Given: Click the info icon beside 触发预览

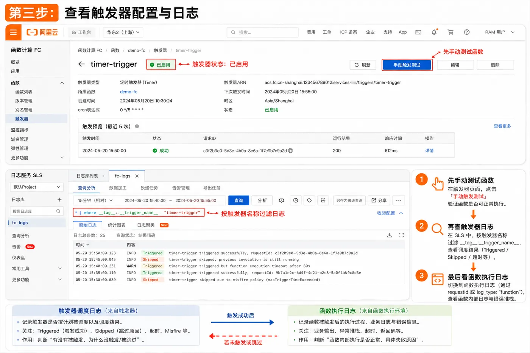Looking at the screenshot, I should click(x=137, y=126).
